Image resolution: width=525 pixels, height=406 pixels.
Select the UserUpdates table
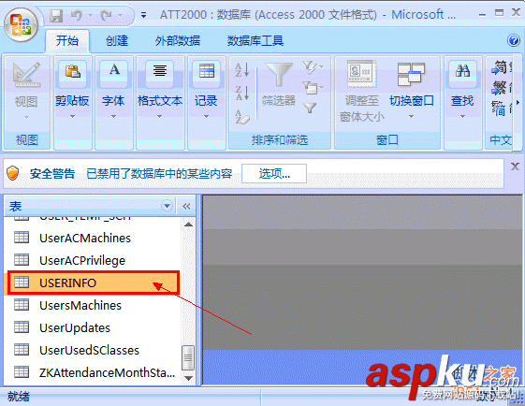93,327
